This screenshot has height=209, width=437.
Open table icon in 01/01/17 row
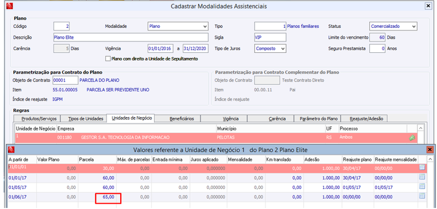click(422, 177)
